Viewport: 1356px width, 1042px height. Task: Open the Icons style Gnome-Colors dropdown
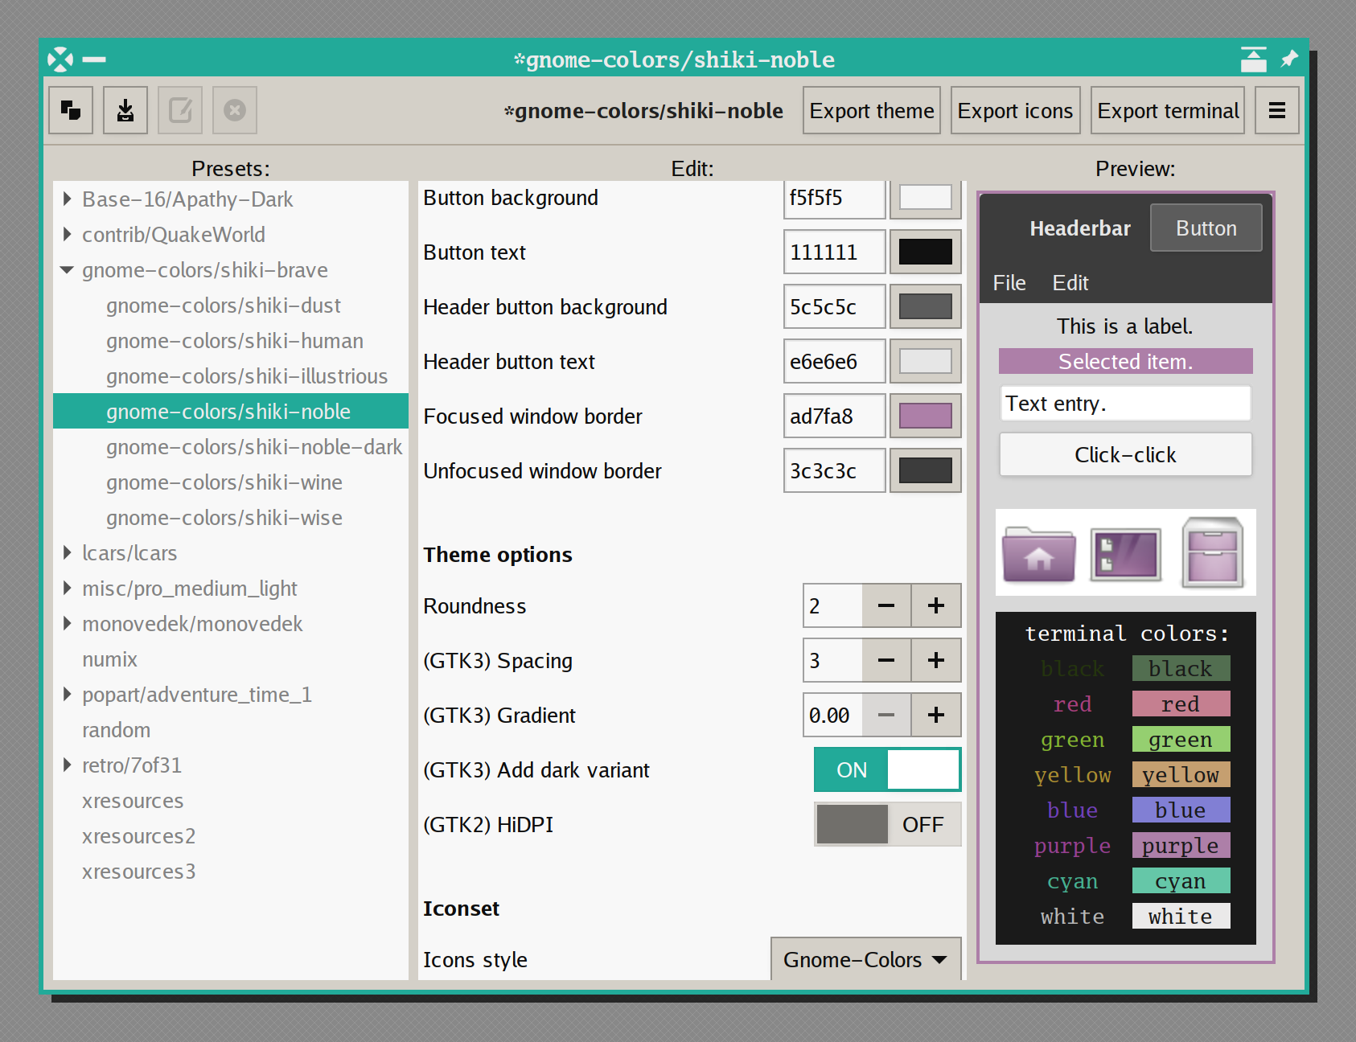865,959
